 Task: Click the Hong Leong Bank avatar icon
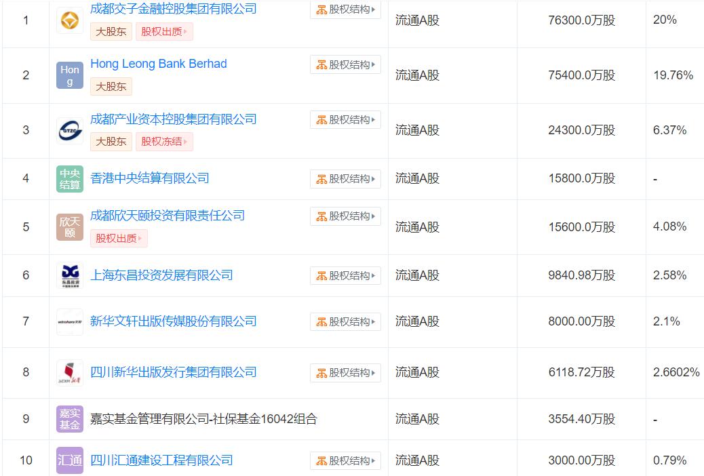coord(70,75)
